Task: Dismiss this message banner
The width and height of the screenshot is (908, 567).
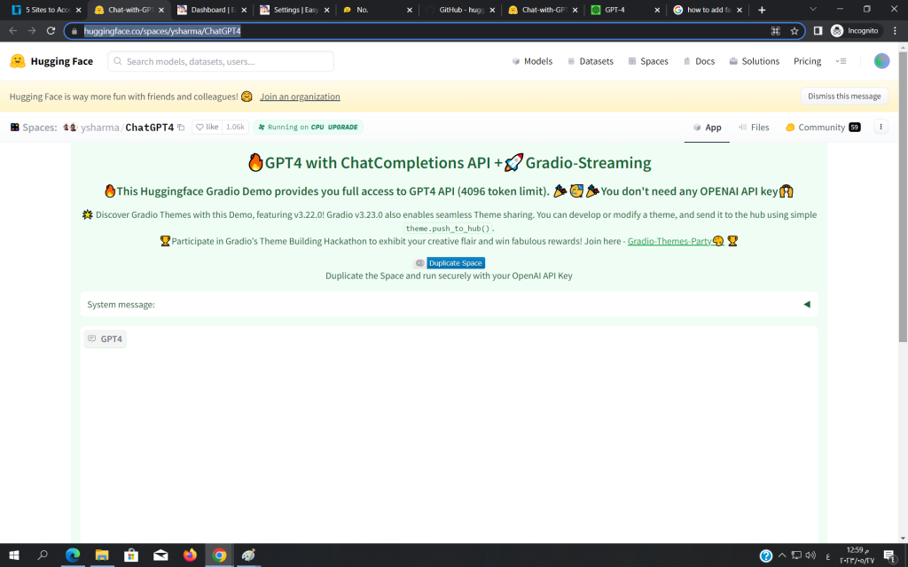Action: (844, 96)
